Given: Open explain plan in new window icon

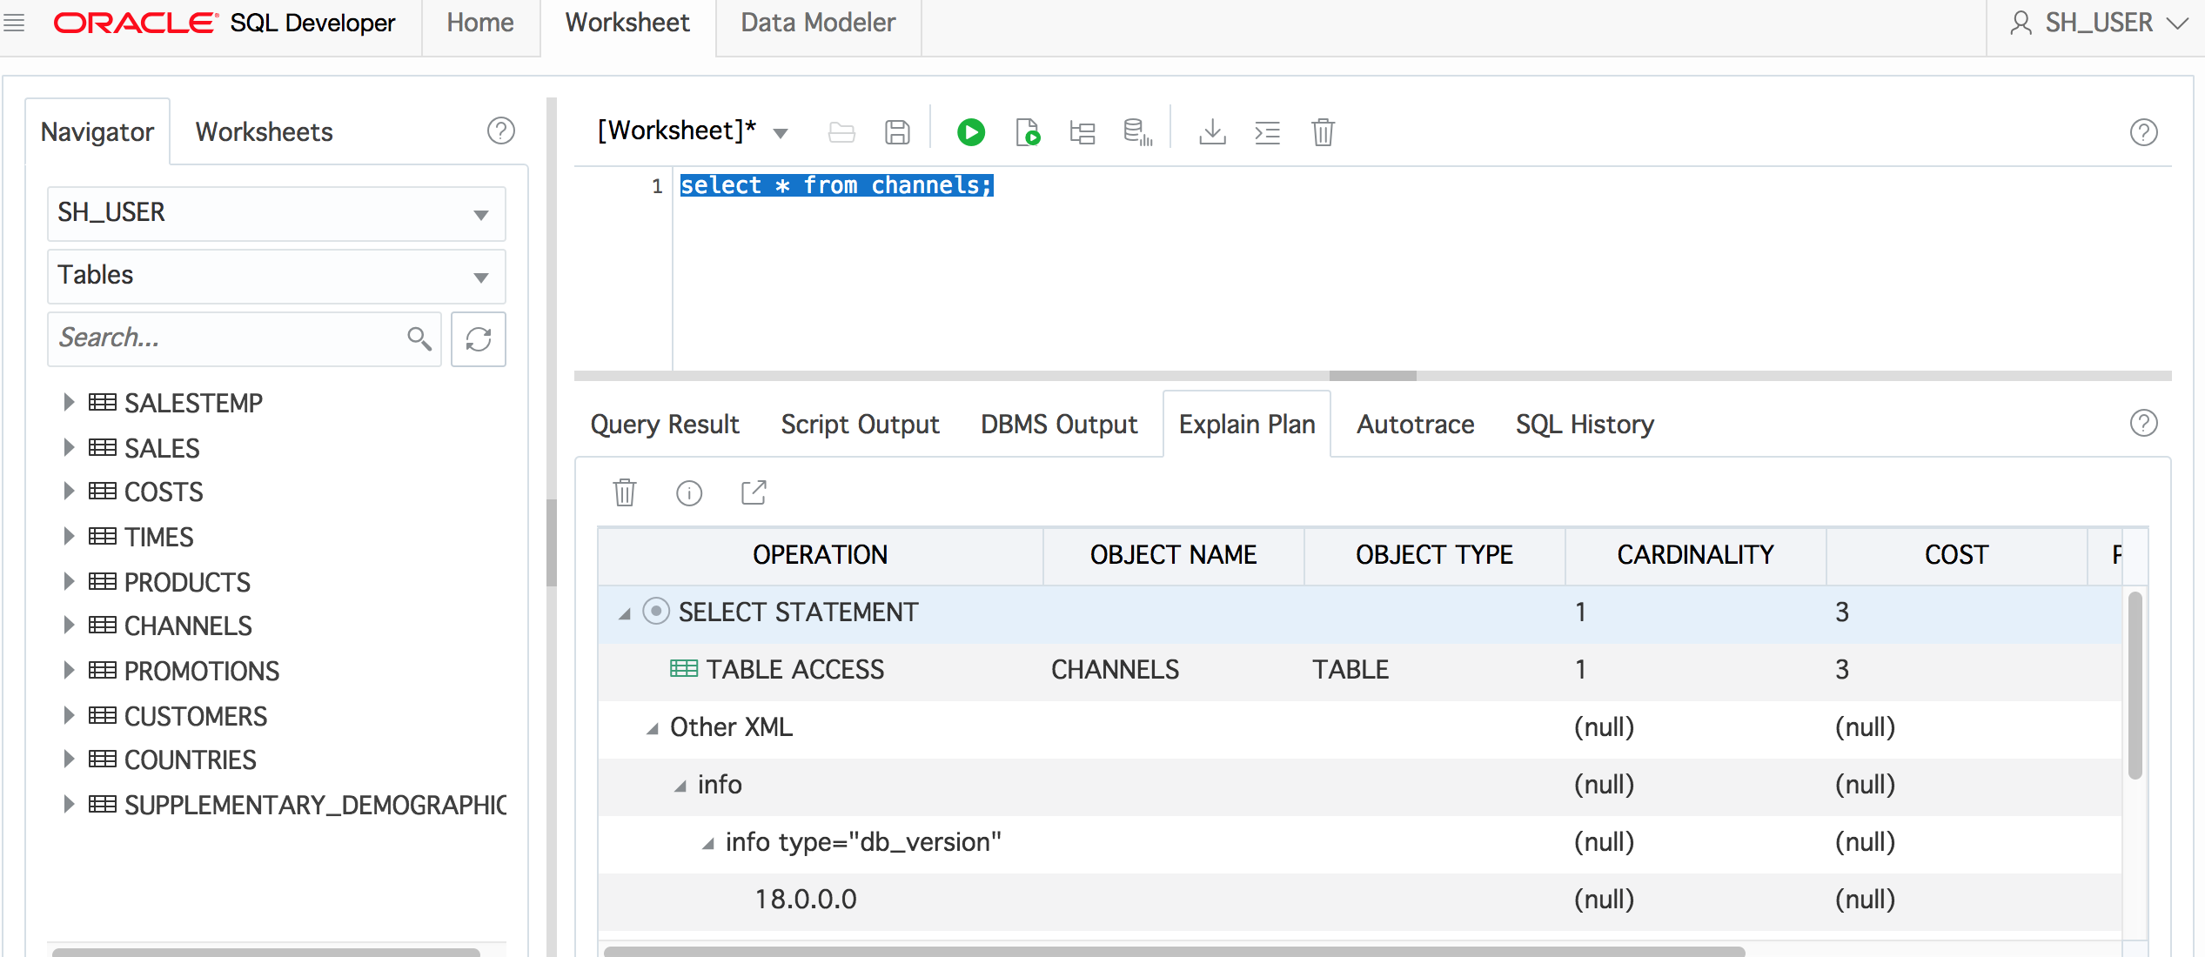Looking at the screenshot, I should click(x=754, y=492).
